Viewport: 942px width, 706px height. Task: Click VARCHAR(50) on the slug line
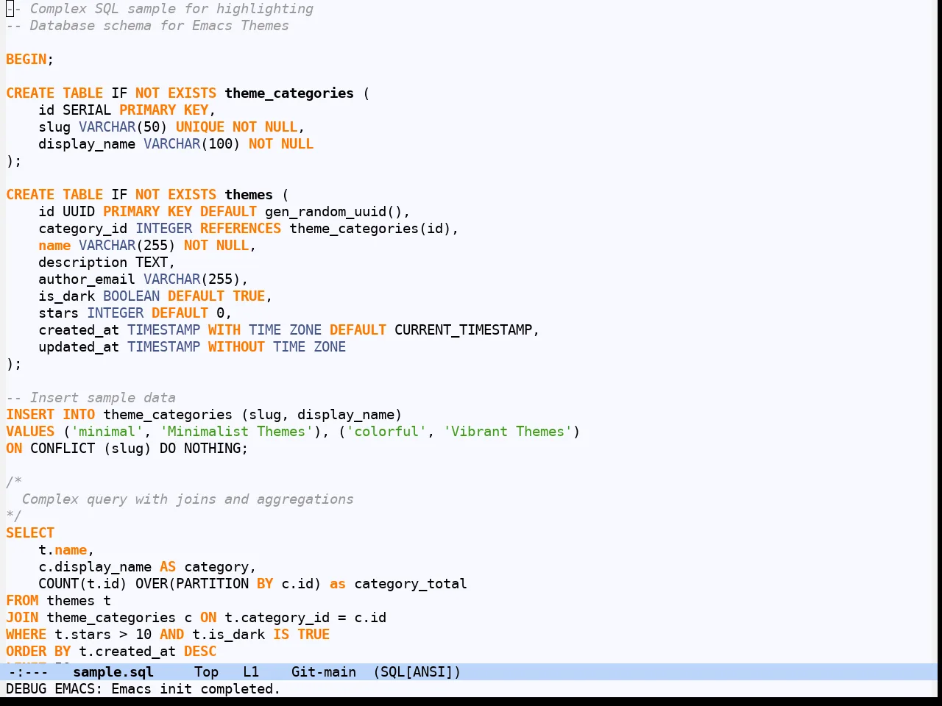click(x=123, y=126)
